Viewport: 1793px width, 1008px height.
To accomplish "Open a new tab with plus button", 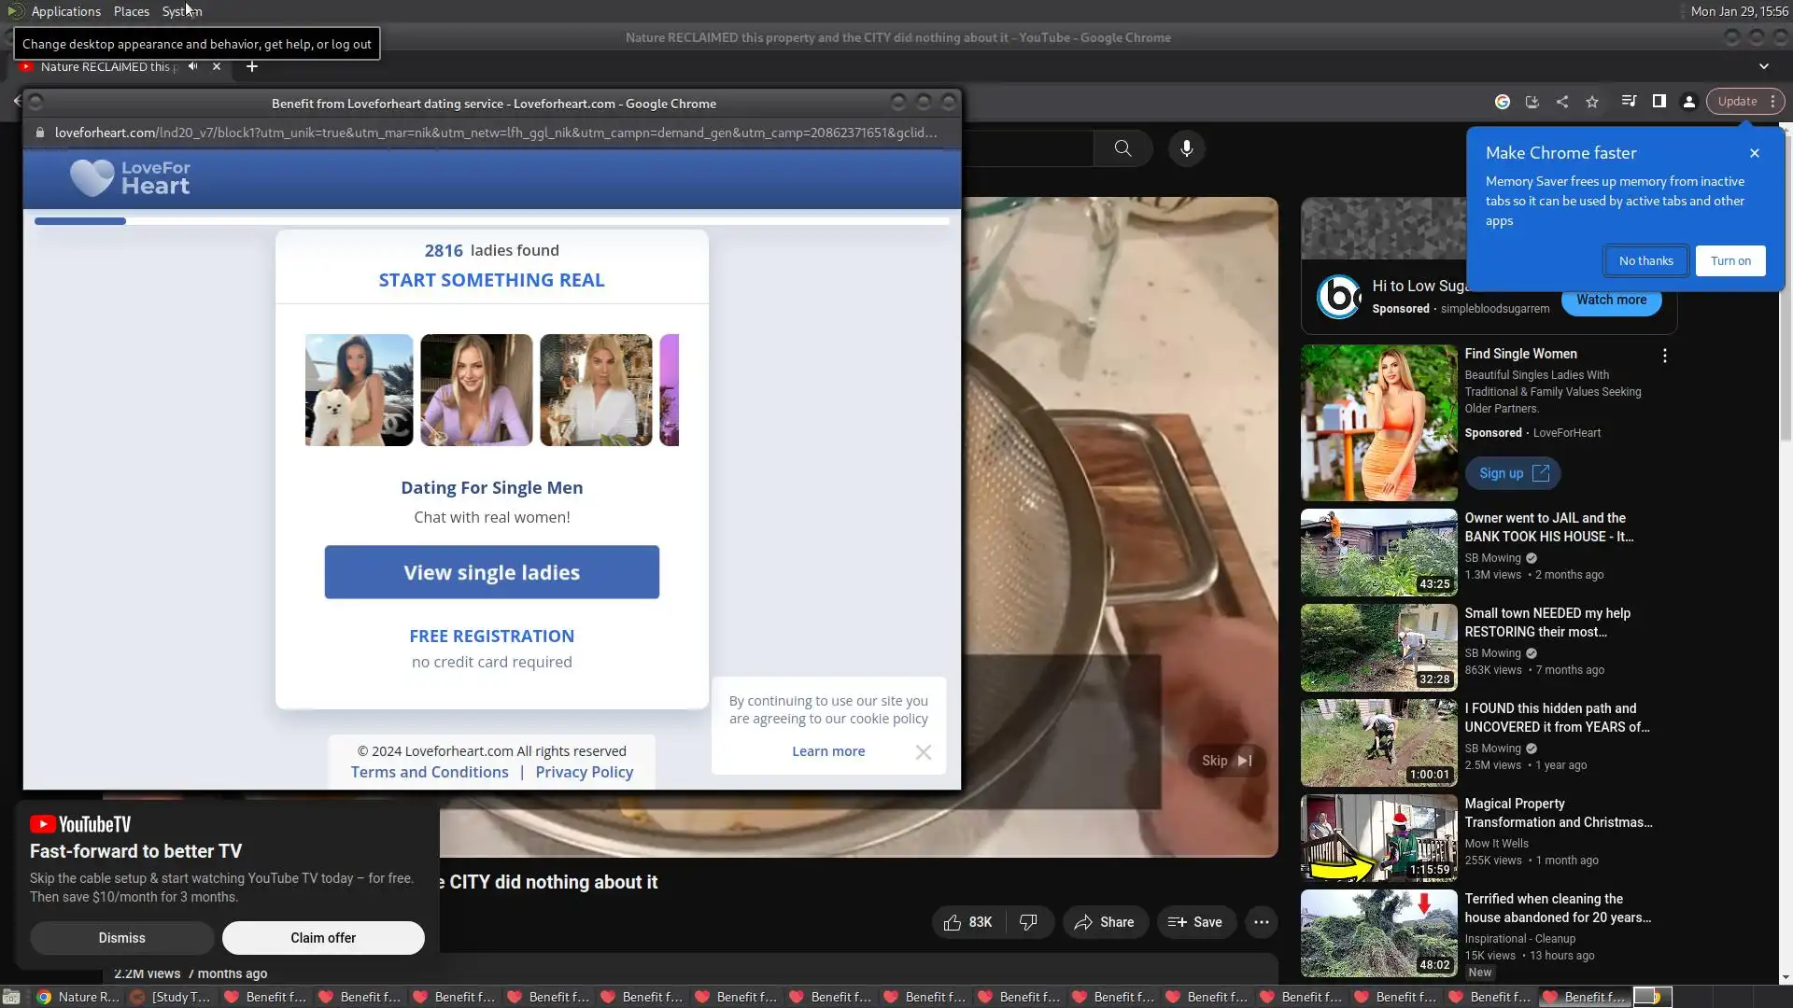I will (251, 66).
